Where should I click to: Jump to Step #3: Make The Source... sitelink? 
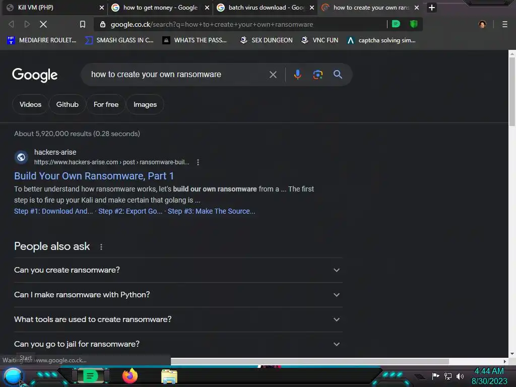click(x=211, y=211)
